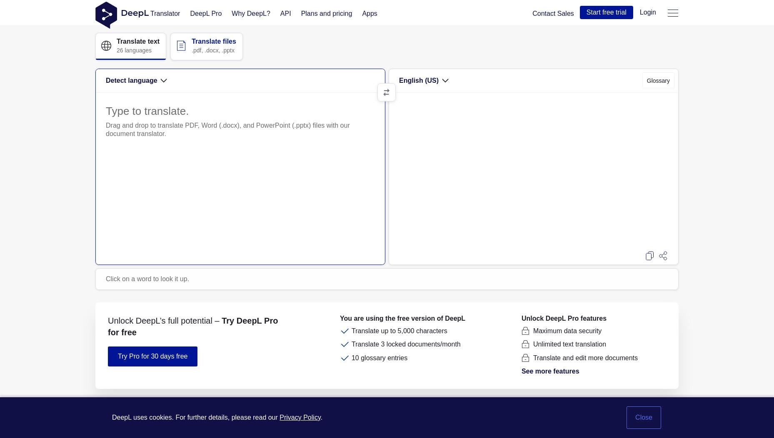This screenshot has width=774, height=438.
Task: Open the Glossary button
Action: point(658,81)
